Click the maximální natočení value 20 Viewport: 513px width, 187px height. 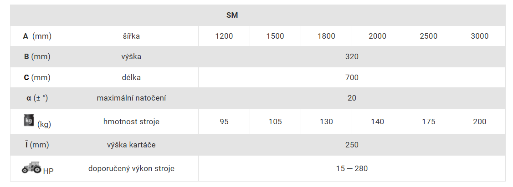coord(352,98)
